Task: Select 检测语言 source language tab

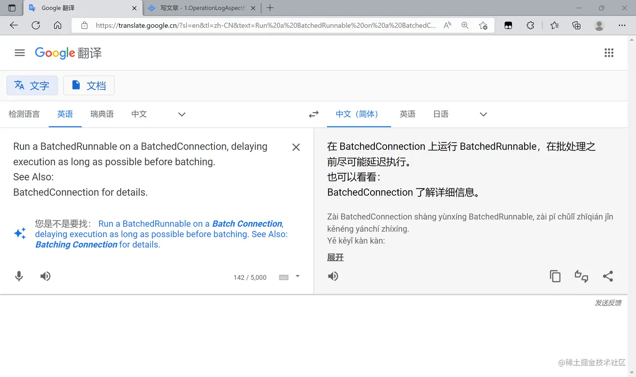Action: 24,114
